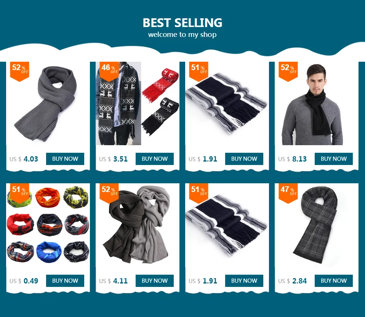Click the US $ 8.13 price label
The width and height of the screenshot is (365, 317).
(x=292, y=159)
